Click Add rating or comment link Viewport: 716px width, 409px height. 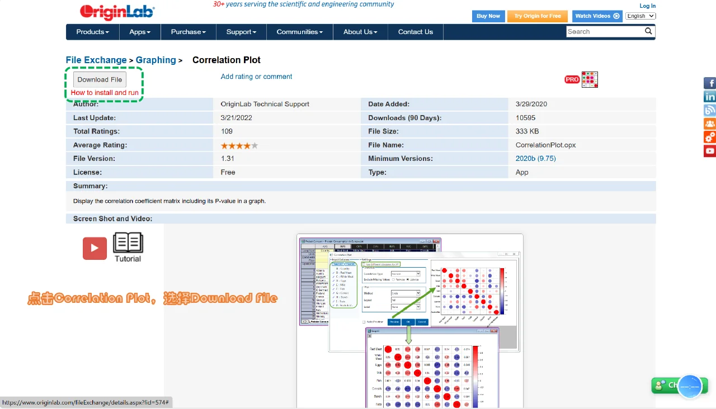(257, 77)
